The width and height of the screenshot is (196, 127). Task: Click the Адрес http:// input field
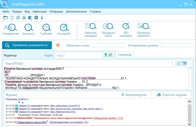tap(79, 55)
